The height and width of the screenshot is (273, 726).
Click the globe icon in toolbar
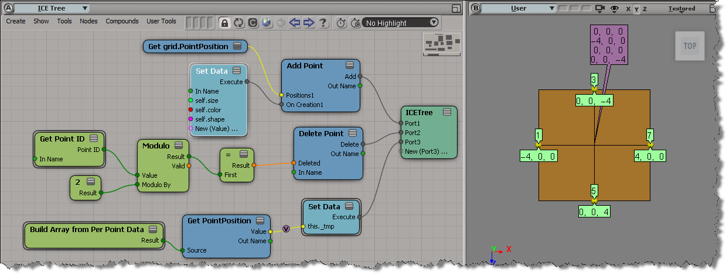click(267, 23)
